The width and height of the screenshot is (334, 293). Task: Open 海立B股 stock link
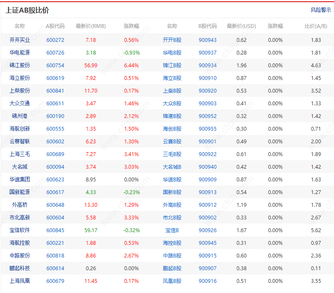(172, 78)
